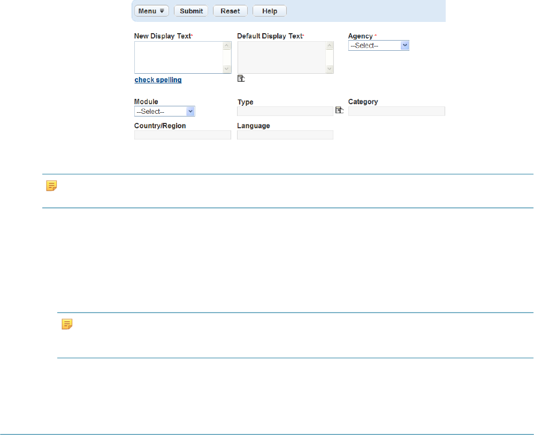The height and width of the screenshot is (435, 534).
Task: Click scroll-down arrow in New Display Text box
Action: tap(227, 69)
